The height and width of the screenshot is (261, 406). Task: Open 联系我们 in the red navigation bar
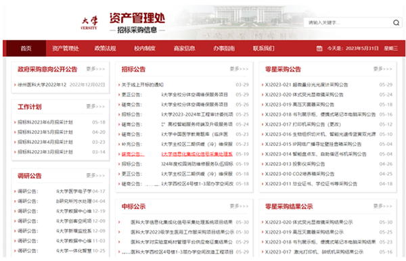coord(264,49)
